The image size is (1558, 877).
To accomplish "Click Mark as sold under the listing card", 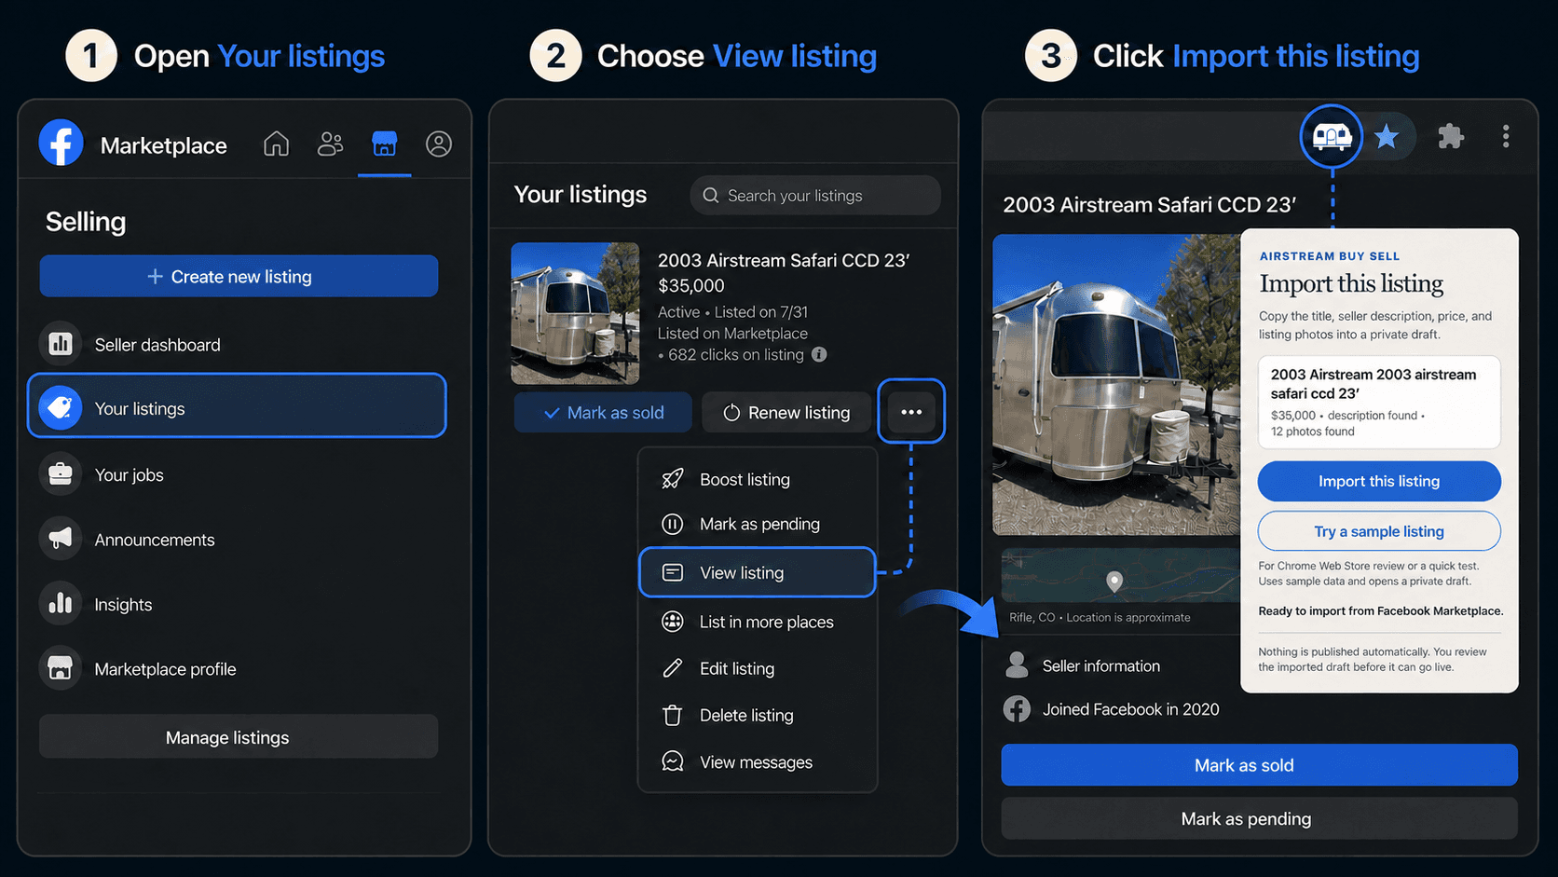I will pos(603,412).
